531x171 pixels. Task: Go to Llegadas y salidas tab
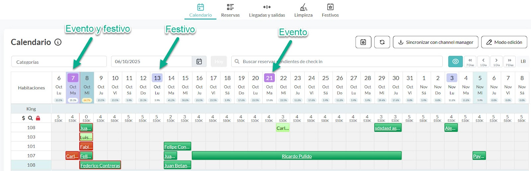click(267, 10)
